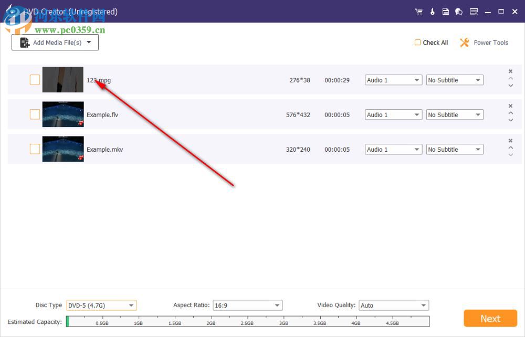This screenshot has width=525, height=337.
Task: Open the Aspect Ratio dropdown
Action: tap(247, 305)
